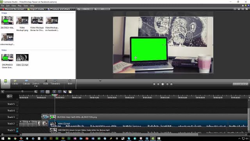Open Record the screen dropdown arrow

[x=25, y=9]
